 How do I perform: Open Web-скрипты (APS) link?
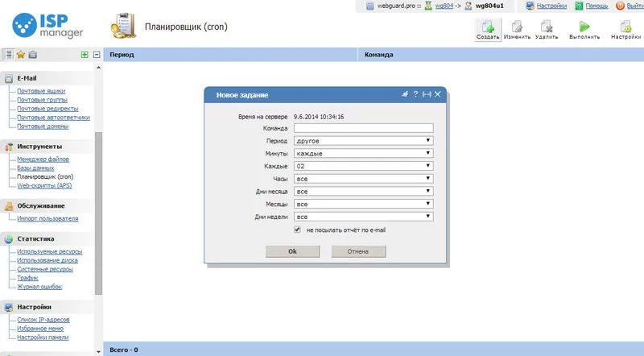tap(44, 185)
